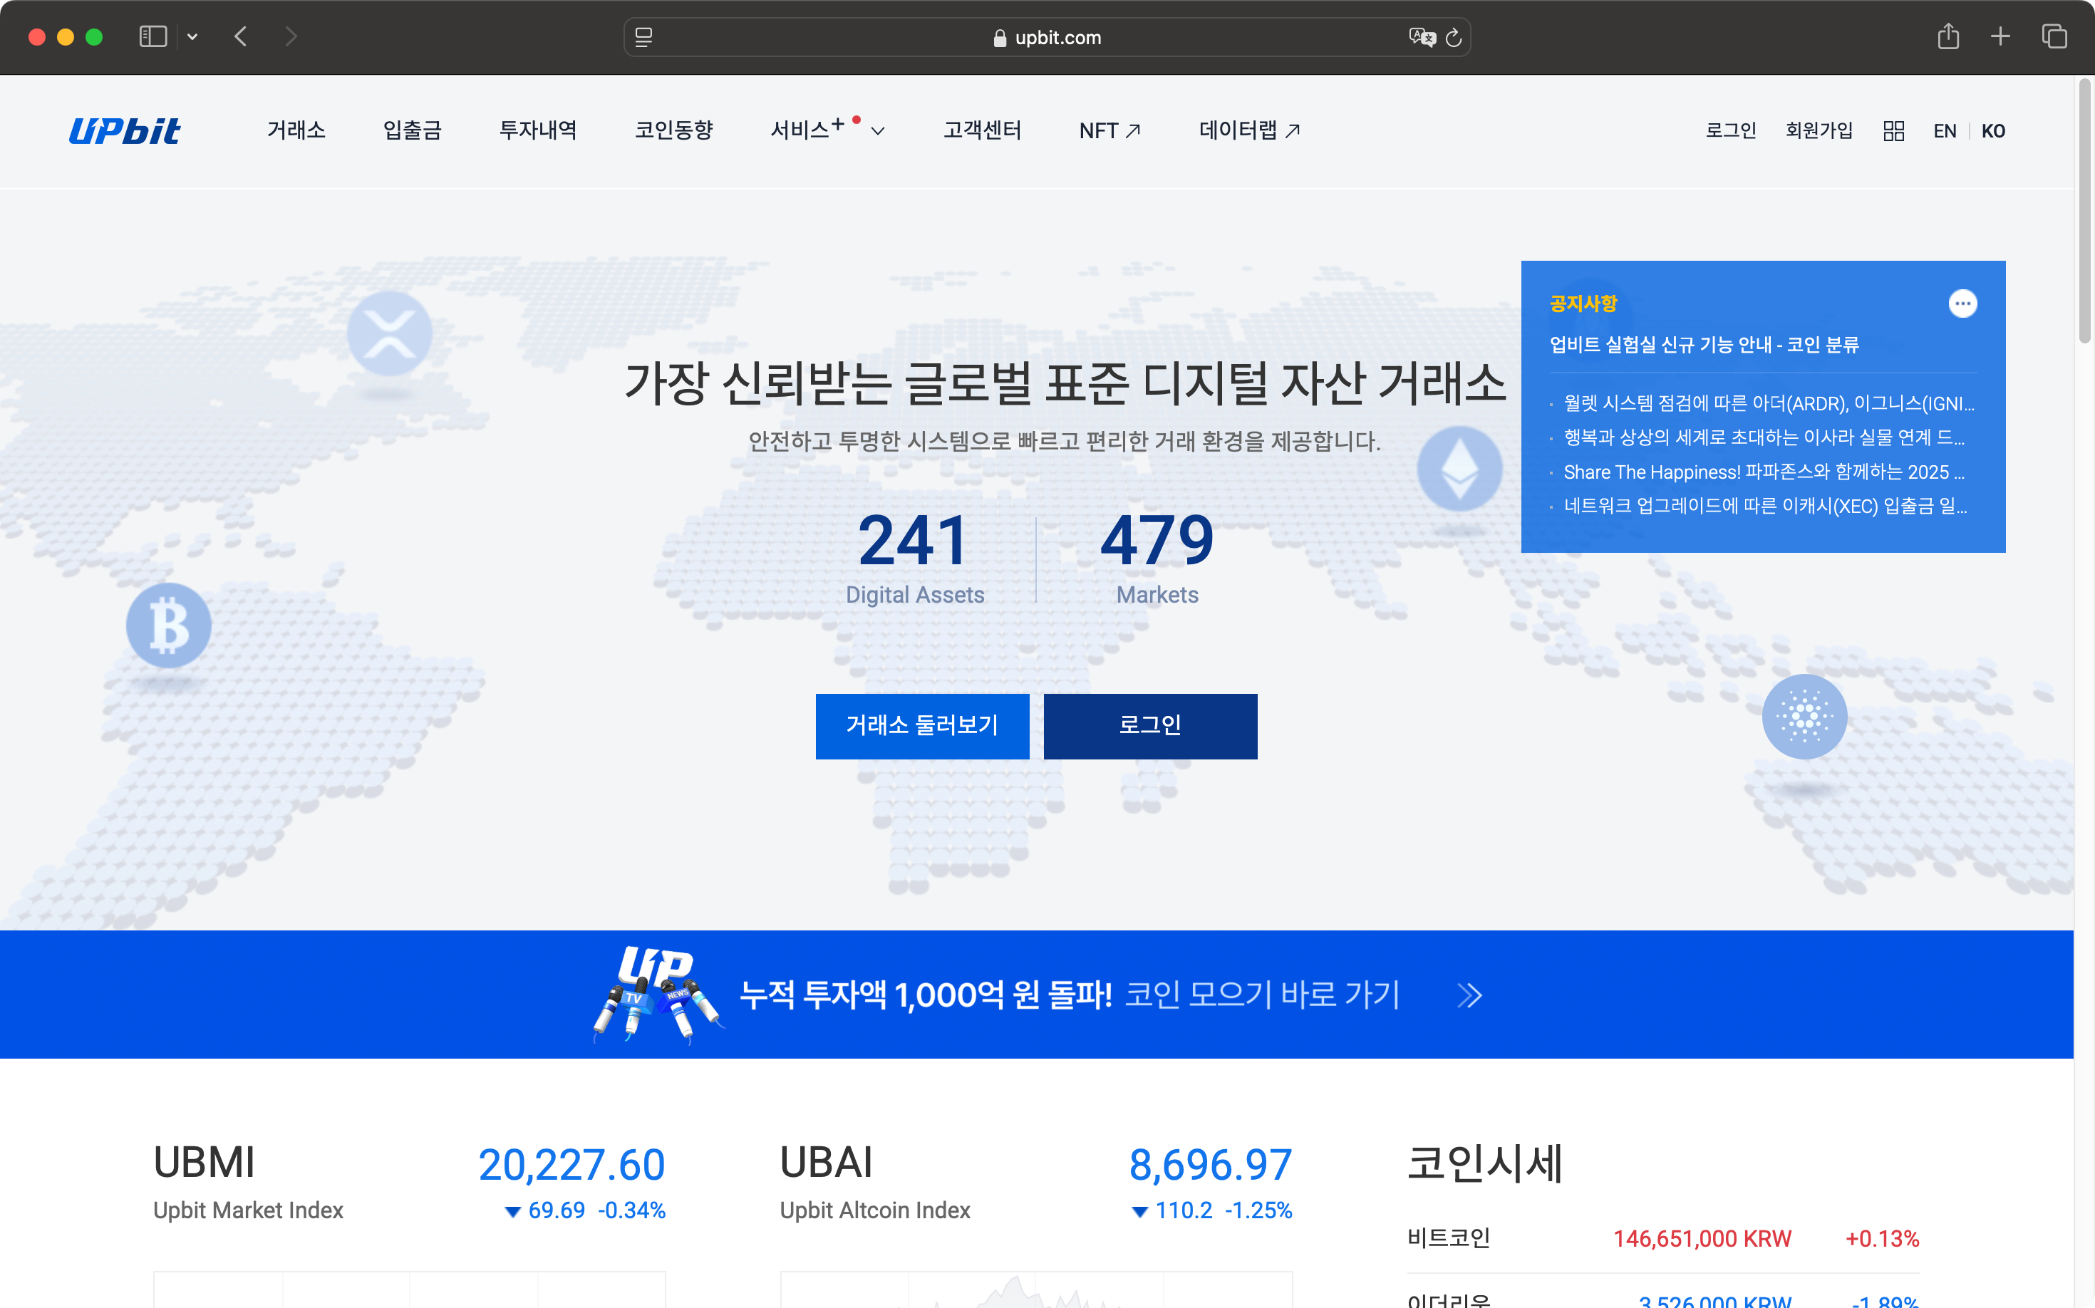Open the 거래소 menu item
The image size is (2095, 1308).
(x=296, y=130)
